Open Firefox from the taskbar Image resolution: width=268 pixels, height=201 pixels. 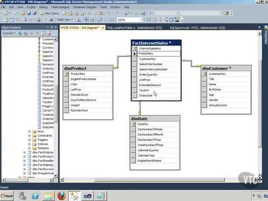61,196
